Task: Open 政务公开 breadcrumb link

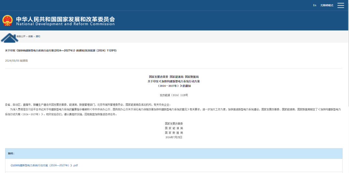Action: pos(21,36)
